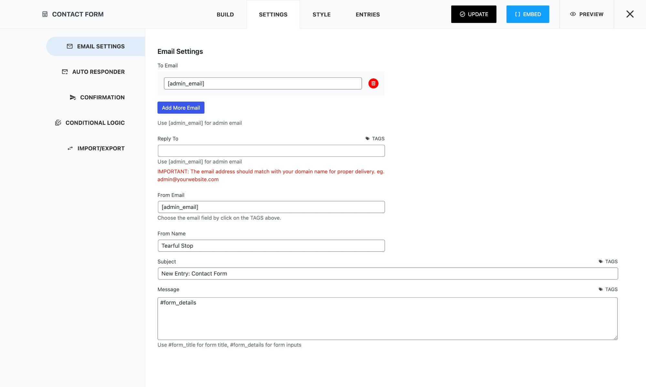The width and height of the screenshot is (646, 387).
Task: Preview the contact form
Action: 587,14
